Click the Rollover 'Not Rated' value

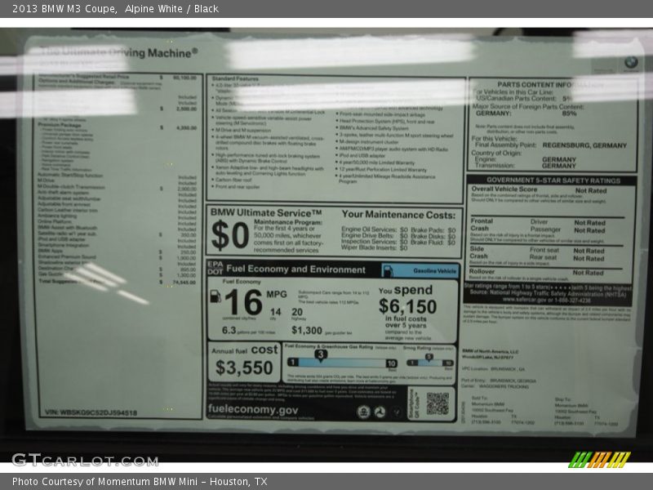tap(588, 273)
